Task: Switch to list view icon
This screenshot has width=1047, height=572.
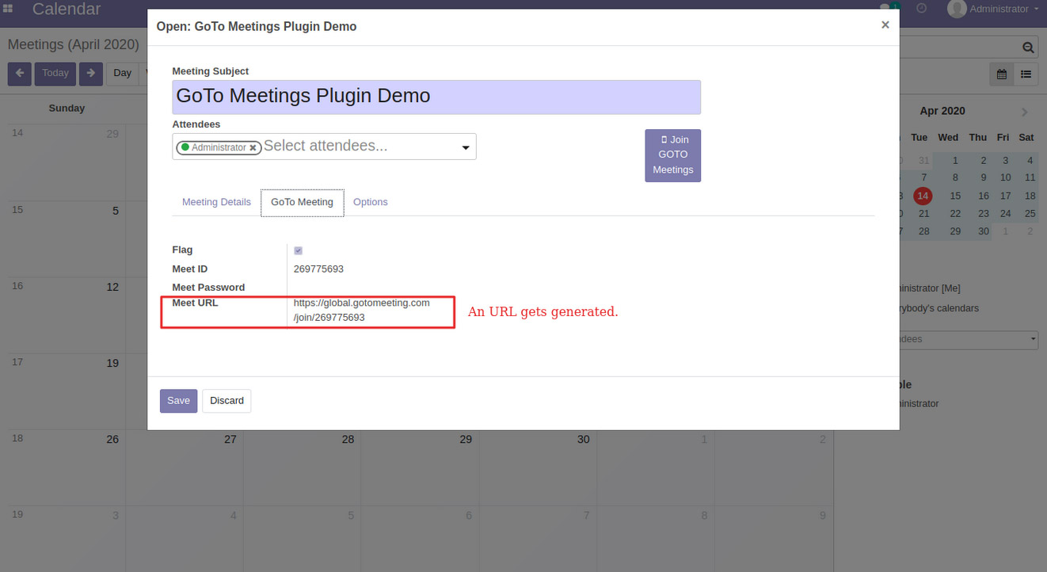Action: [x=1026, y=74]
